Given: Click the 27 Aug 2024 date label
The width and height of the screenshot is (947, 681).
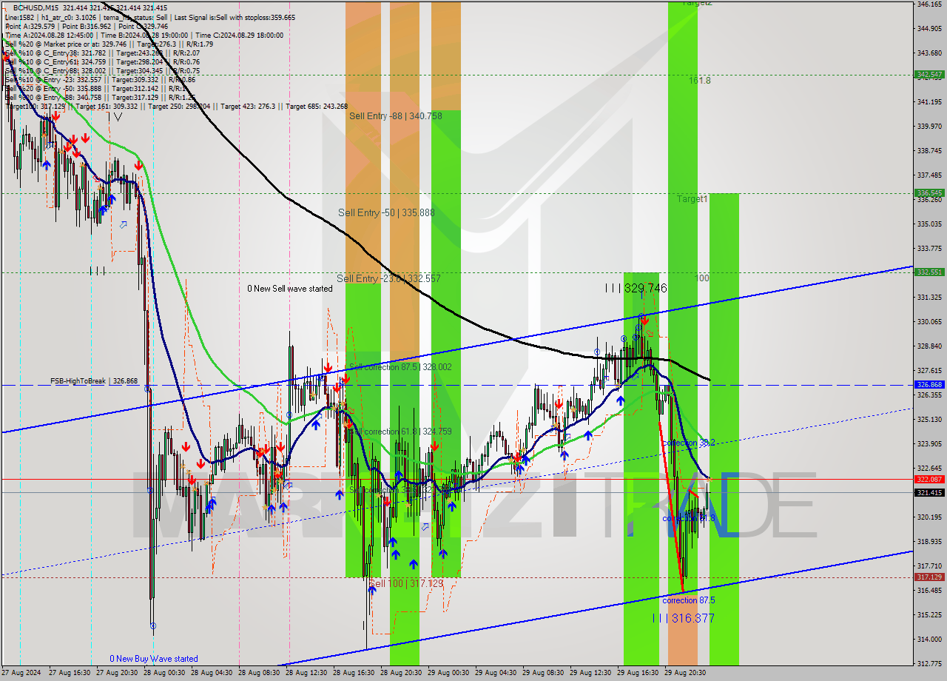Looking at the screenshot, I should tap(21, 674).
